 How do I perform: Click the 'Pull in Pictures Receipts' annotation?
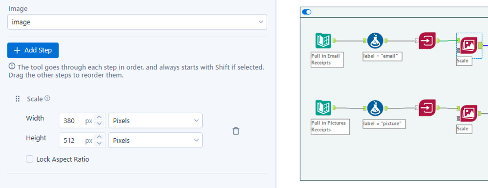[330, 126]
